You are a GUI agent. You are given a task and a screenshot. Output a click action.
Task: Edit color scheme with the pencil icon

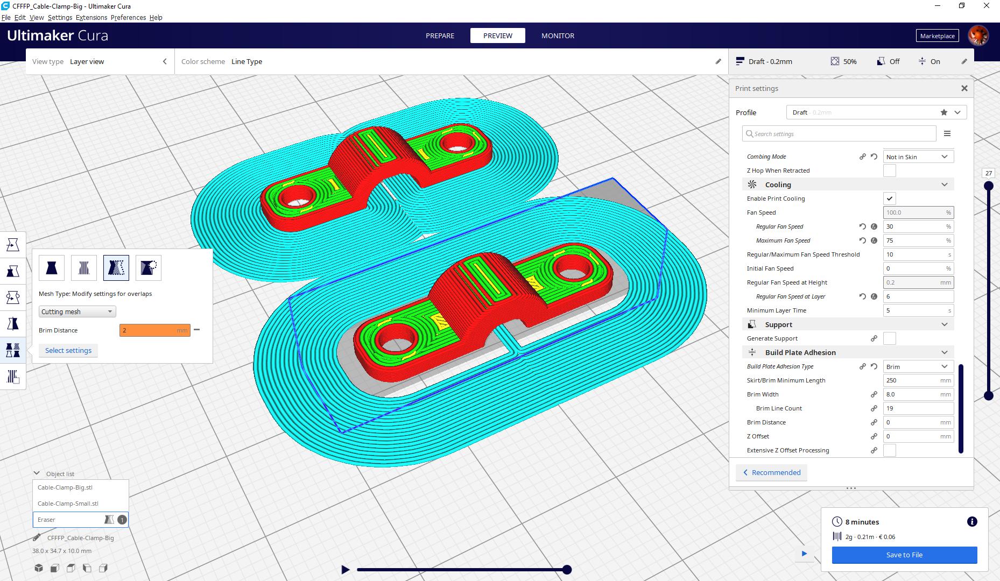pyautogui.click(x=718, y=61)
